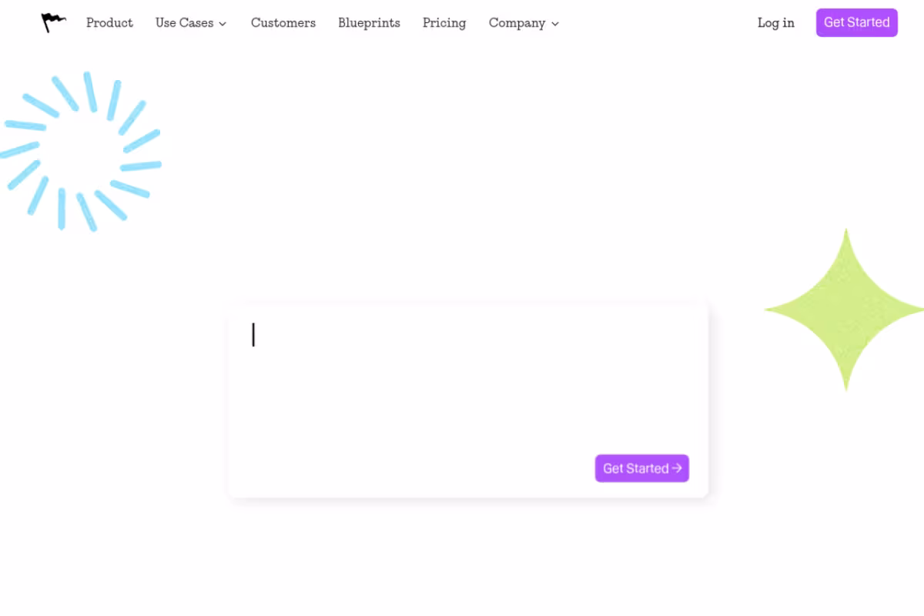Open the Blueprints page

pos(369,23)
